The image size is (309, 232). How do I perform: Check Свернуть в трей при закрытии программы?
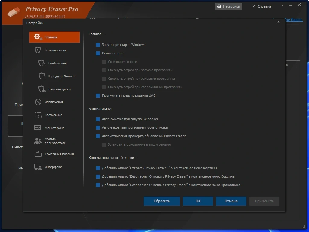(x=104, y=79)
